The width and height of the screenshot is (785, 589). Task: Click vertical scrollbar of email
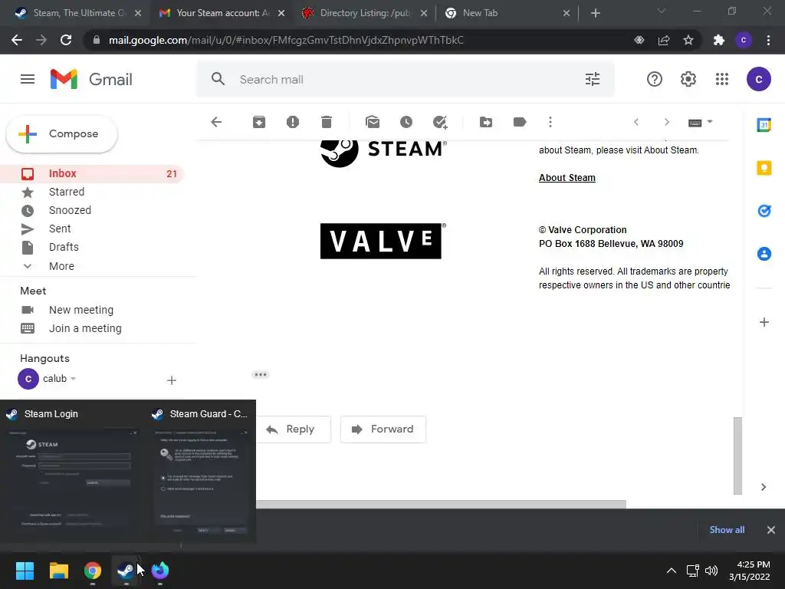[x=737, y=455]
